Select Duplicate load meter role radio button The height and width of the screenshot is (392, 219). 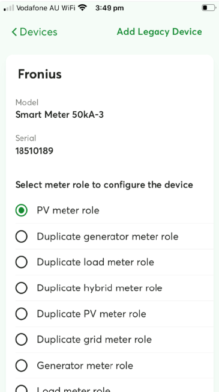(22, 262)
